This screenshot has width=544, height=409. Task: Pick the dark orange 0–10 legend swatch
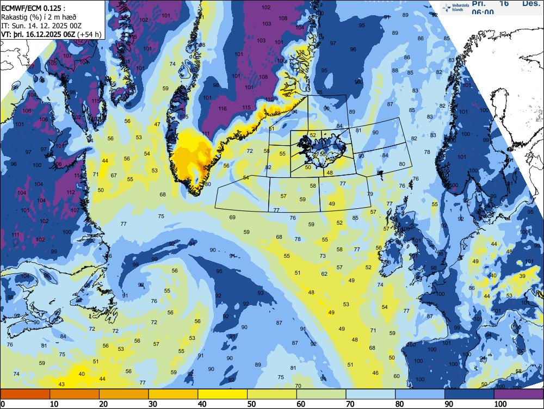tap(25, 394)
